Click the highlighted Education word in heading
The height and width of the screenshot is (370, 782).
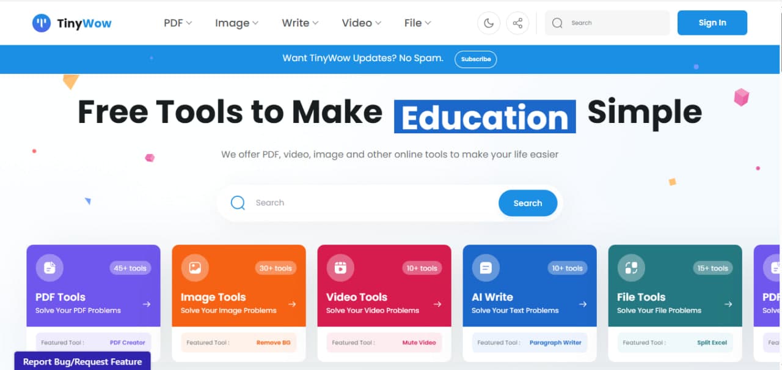(x=485, y=117)
